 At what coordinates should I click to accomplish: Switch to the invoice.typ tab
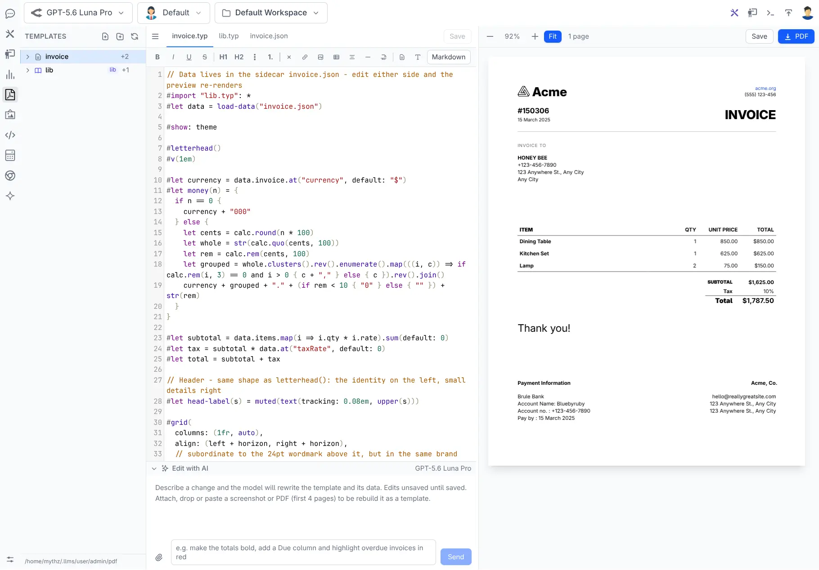pos(190,36)
